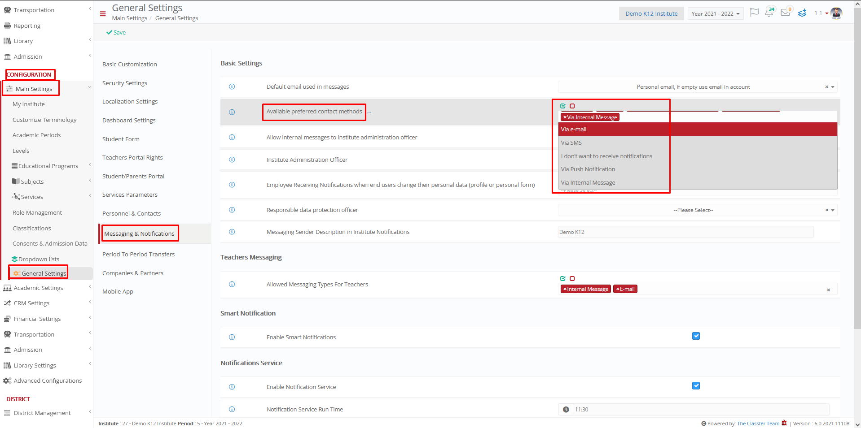Open the envelope messages icon
The height and width of the screenshot is (428, 861).
(786, 12)
